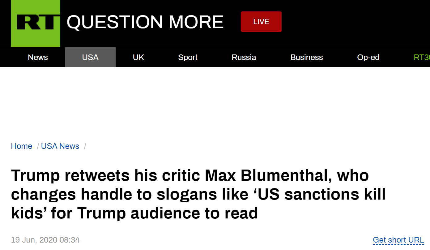The height and width of the screenshot is (250, 430).
Task: Select the USA navigation tab
Action: pos(90,57)
